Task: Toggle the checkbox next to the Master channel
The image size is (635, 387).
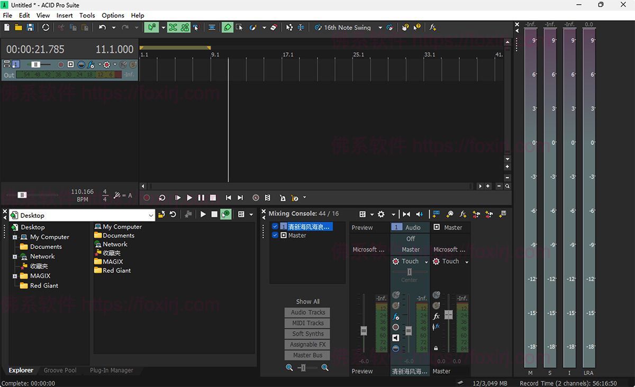Action: point(275,235)
